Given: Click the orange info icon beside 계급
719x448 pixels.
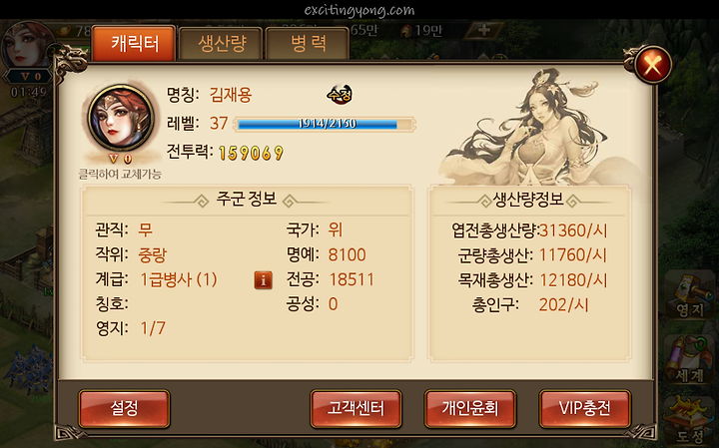Looking at the screenshot, I should pos(264,280).
